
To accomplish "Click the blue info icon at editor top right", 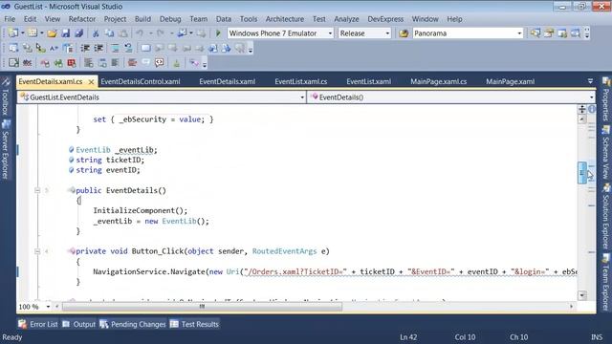I will coord(592,109).
